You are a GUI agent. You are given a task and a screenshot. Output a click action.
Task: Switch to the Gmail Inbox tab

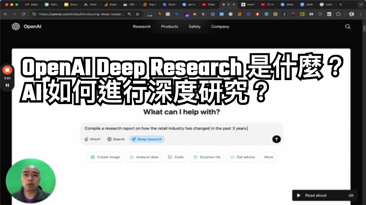point(32,5)
